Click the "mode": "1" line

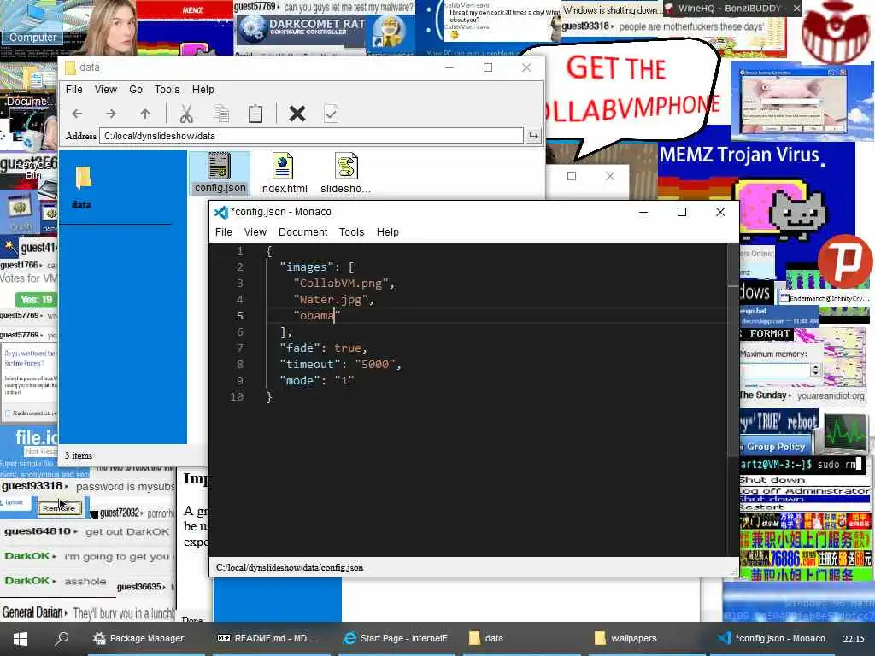click(316, 380)
